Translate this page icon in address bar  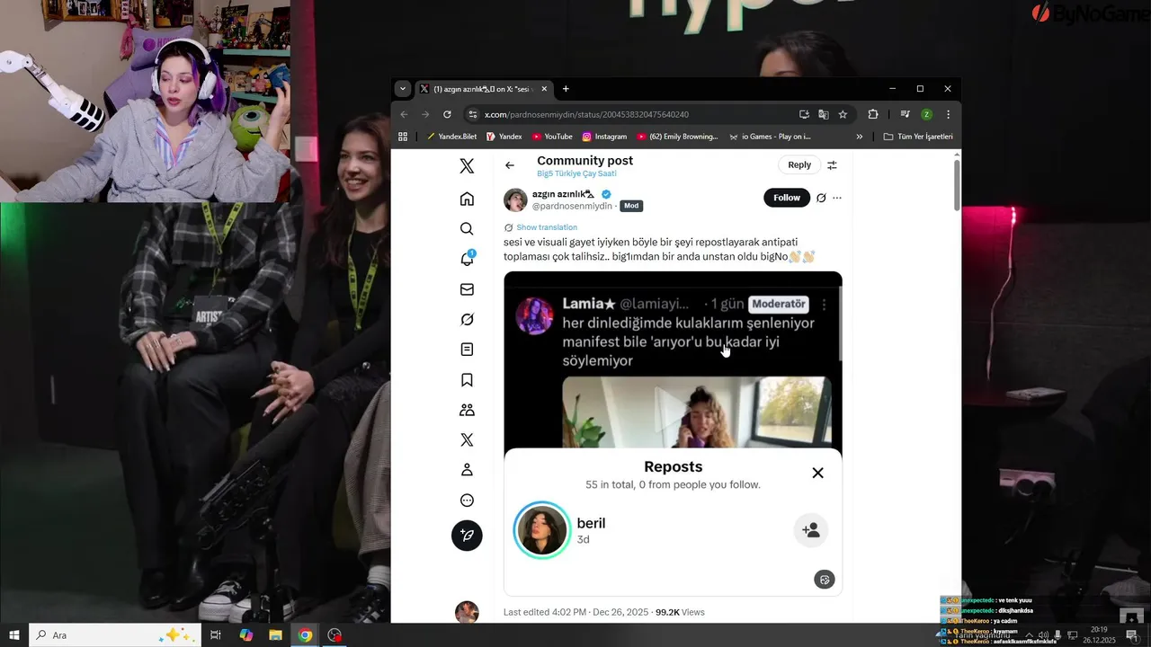(823, 114)
